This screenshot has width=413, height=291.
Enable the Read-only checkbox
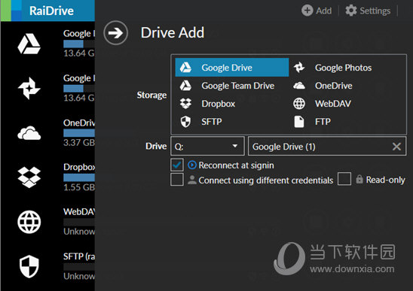coord(344,179)
